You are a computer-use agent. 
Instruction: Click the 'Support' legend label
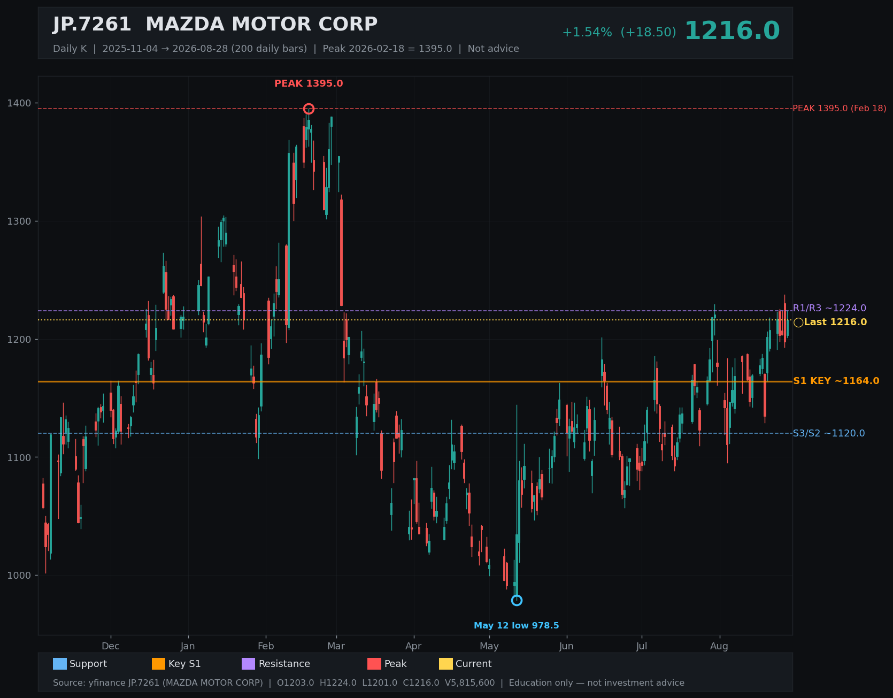coord(88,664)
